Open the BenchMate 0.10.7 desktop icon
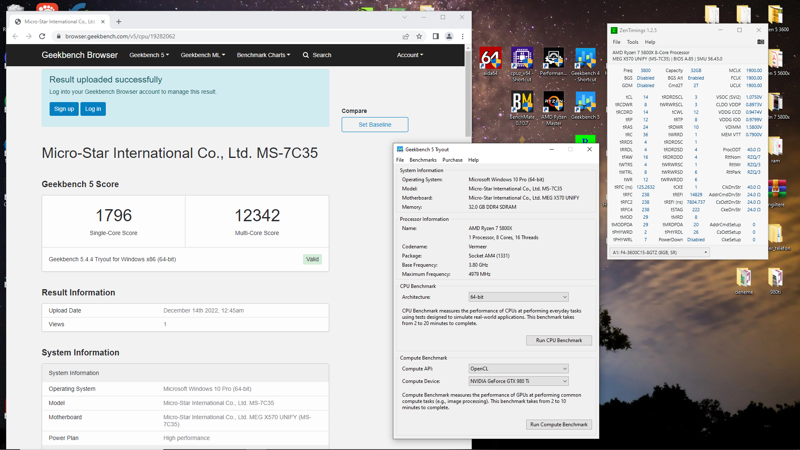 pyautogui.click(x=522, y=108)
